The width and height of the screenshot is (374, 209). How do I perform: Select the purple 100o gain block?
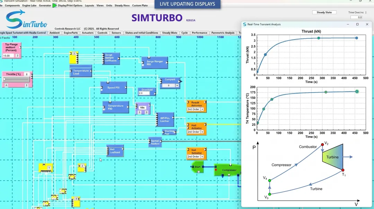[143, 109]
